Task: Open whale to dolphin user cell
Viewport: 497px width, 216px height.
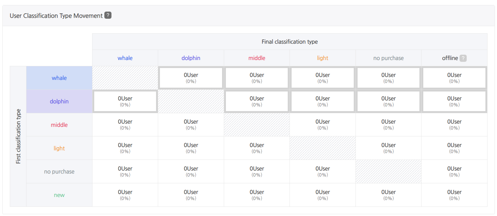Action: click(191, 78)
